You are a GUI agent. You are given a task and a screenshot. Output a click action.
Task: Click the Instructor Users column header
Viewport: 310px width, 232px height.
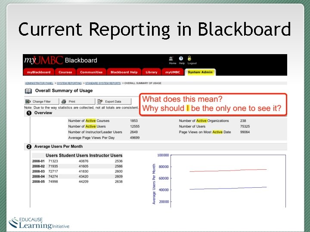106,156
